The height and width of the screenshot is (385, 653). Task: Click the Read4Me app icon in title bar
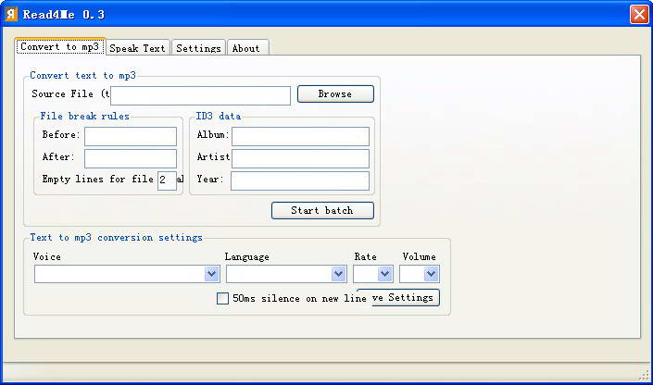(11, 14)
